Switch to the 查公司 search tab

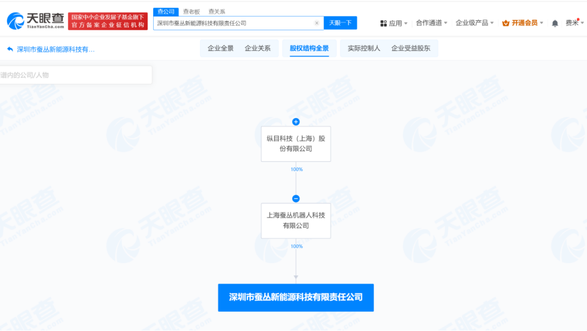pos(166,12)
